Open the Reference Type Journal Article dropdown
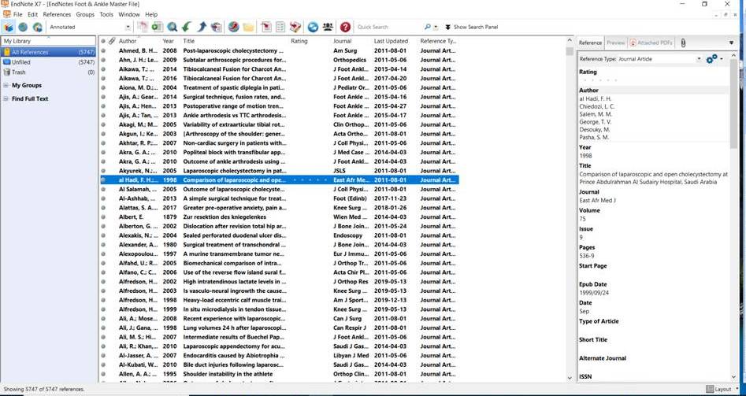This screenshot has width=746, height=396. (x=699, y=59)
